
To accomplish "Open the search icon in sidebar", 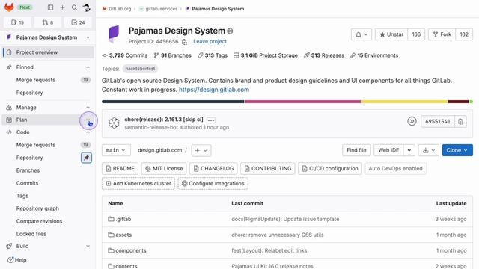I will tap(75, 7).
